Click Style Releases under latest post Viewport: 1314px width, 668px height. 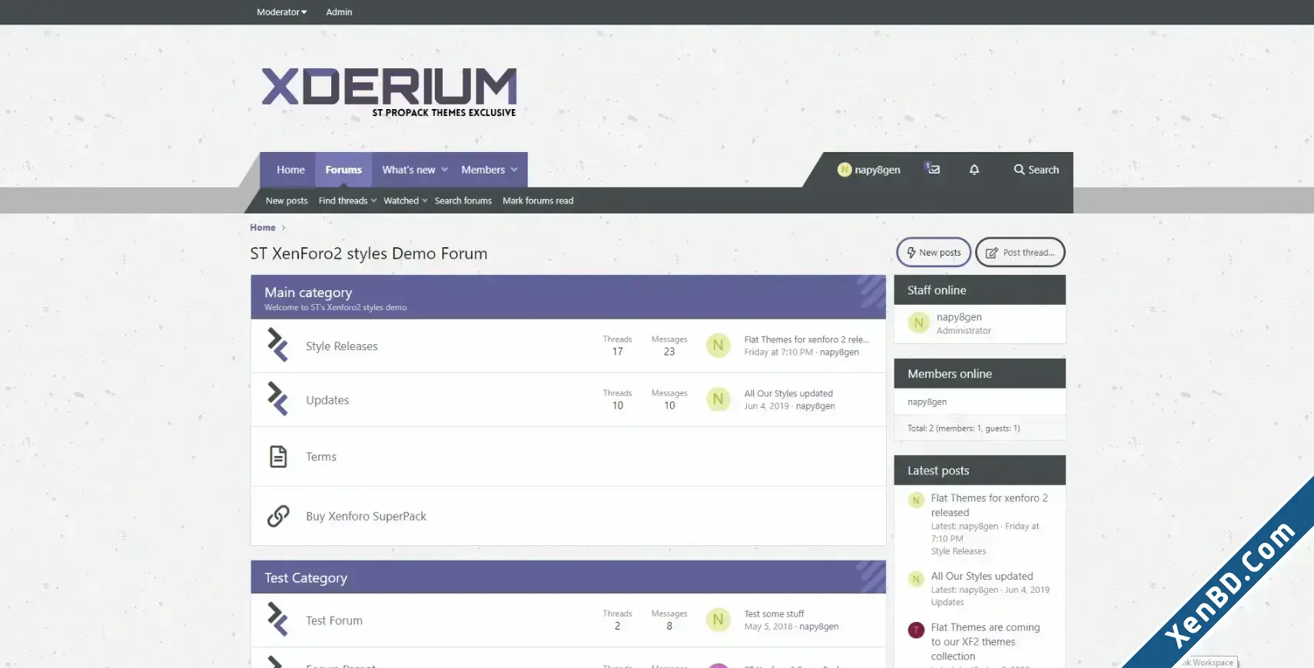(x=958, y=551)
